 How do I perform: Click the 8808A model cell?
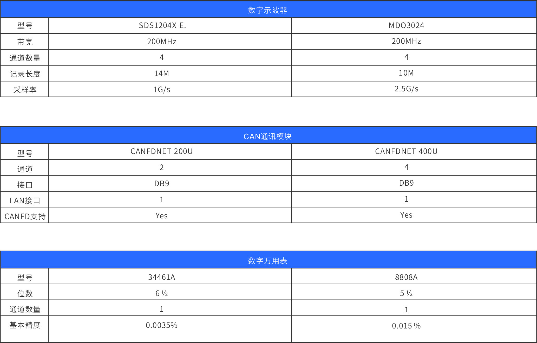(x=406, y=277)
